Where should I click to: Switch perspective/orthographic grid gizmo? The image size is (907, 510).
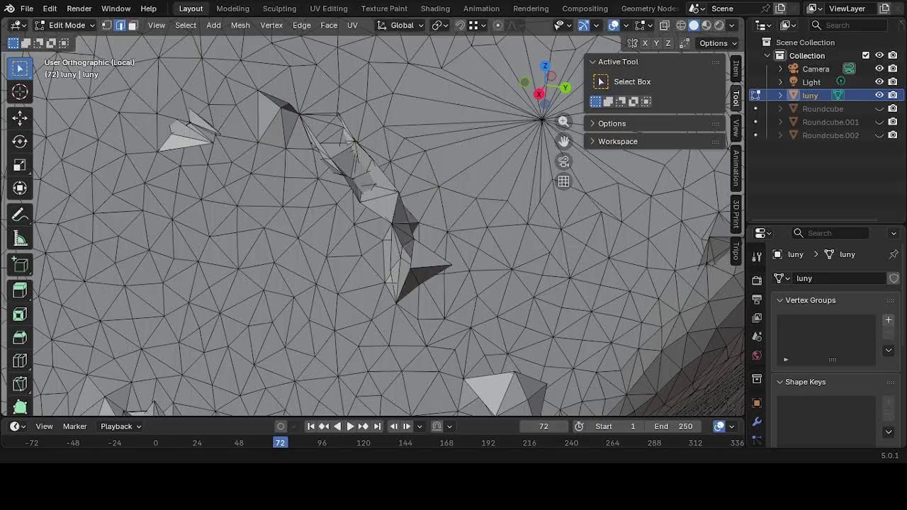[563, 181]
